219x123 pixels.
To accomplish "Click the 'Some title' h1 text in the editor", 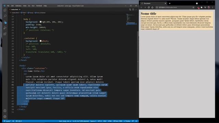I will click(34, 71).
